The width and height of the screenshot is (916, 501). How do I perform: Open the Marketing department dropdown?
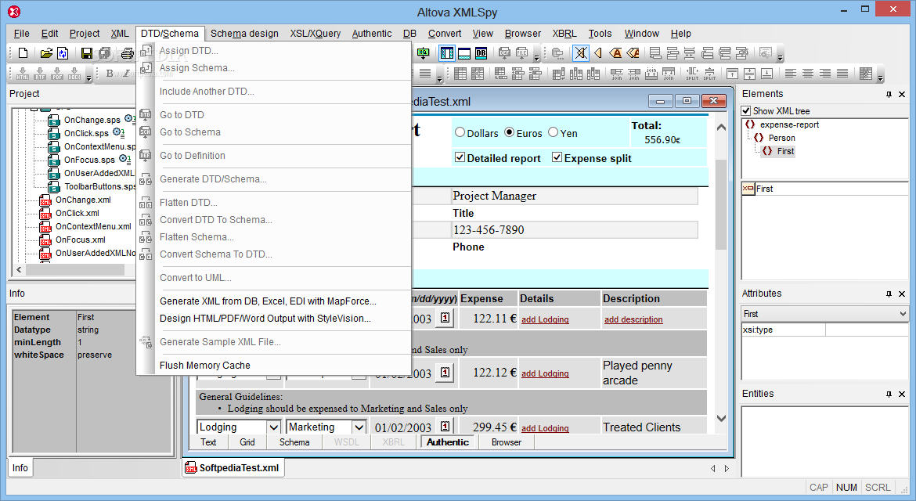[359, 427]
